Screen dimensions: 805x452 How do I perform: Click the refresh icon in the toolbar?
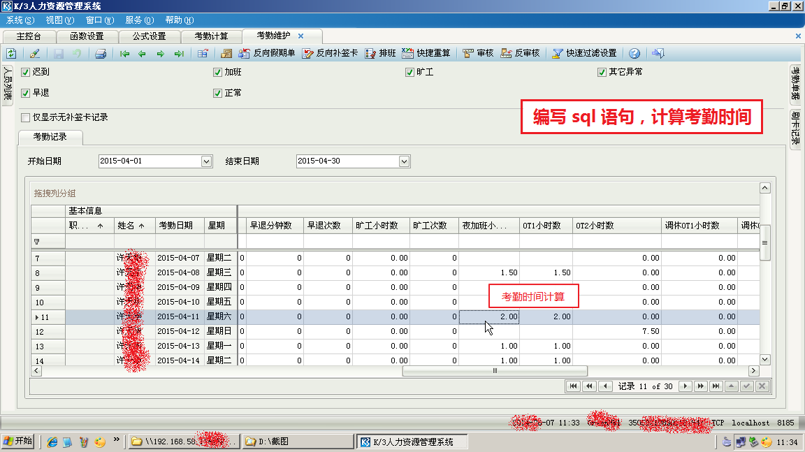click(11, 53)
